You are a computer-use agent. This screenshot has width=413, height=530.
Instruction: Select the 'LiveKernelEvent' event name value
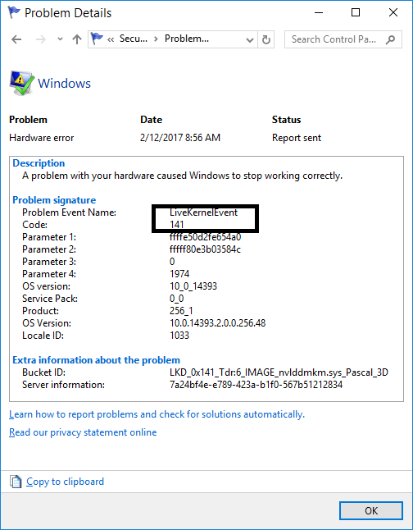point(203,212)
